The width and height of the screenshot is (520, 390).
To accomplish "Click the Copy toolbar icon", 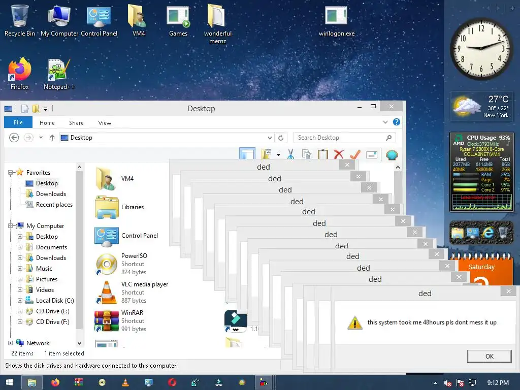I will coord(306,154).
